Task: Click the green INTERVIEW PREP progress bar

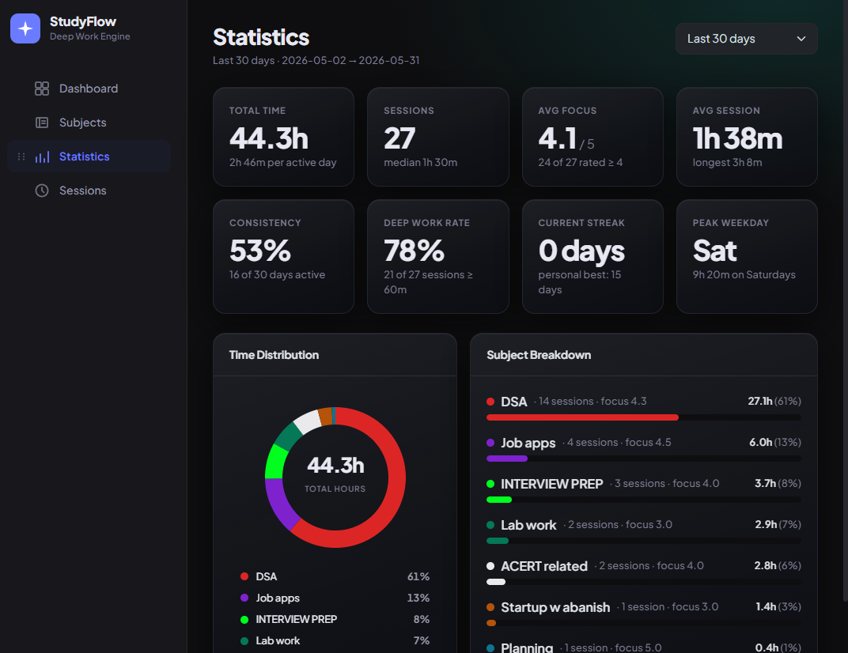Action: tap(499, 500)
